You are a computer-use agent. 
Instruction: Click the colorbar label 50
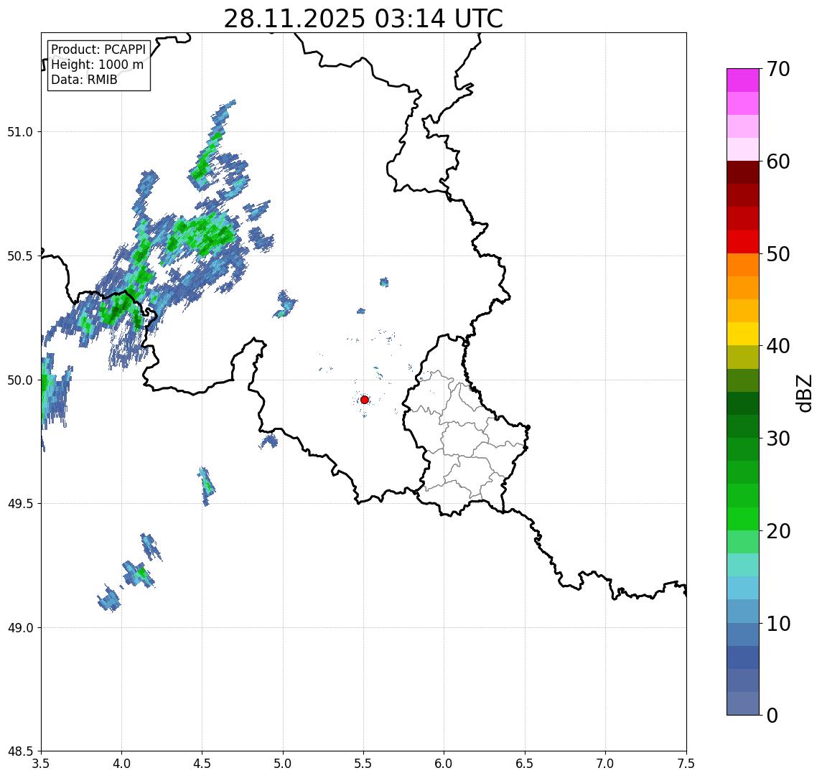click(778, 254)
